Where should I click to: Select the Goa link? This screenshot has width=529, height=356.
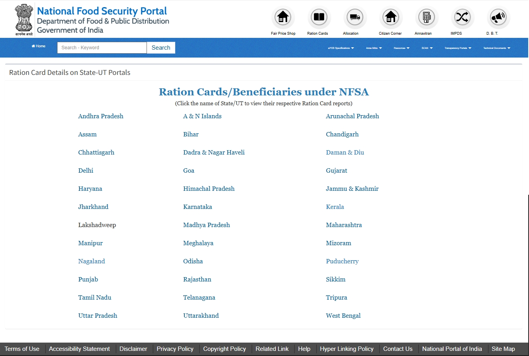(189, 171)
